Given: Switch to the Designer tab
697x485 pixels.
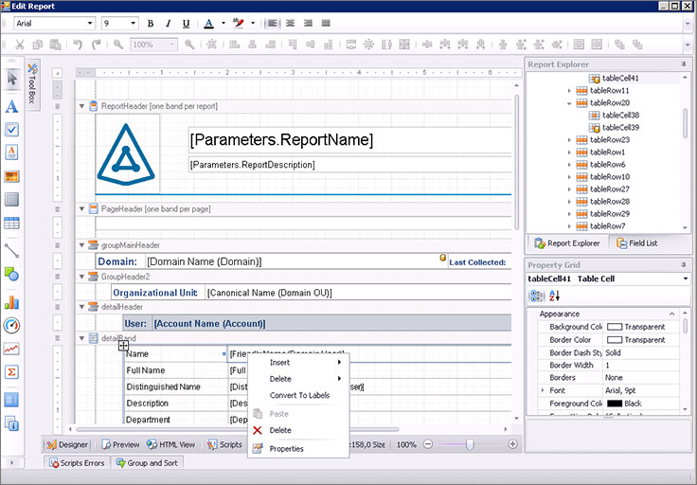Looking at the screenshot, I should 67,444.
